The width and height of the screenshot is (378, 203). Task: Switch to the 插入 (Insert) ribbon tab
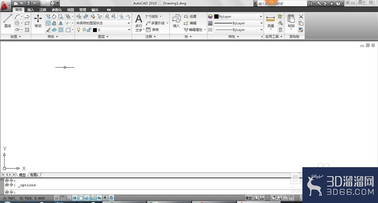coord(31,10)
